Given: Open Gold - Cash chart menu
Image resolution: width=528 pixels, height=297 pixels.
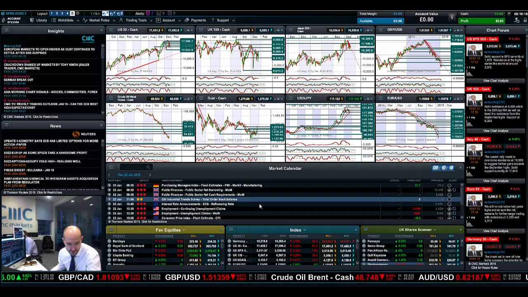Looking at the screenshot, I should click(200, 99).
